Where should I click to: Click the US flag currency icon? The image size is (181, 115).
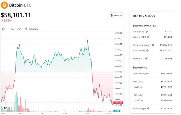pos(112,16)
